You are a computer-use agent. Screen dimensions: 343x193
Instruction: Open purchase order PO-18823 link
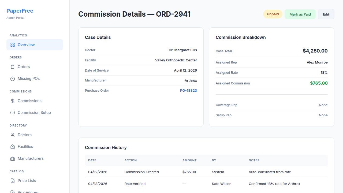coord(188,91)
